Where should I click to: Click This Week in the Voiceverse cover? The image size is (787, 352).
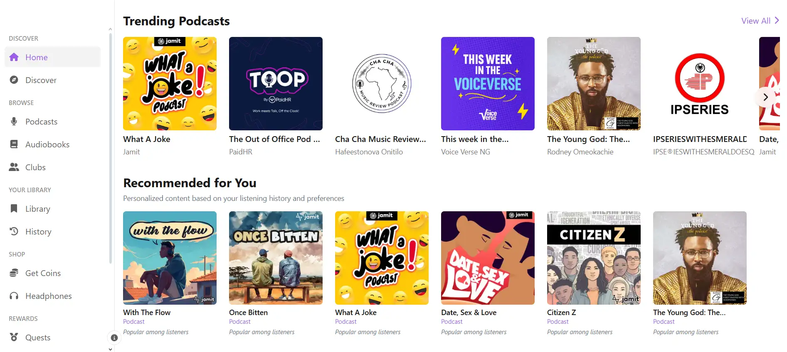(488, 83)
